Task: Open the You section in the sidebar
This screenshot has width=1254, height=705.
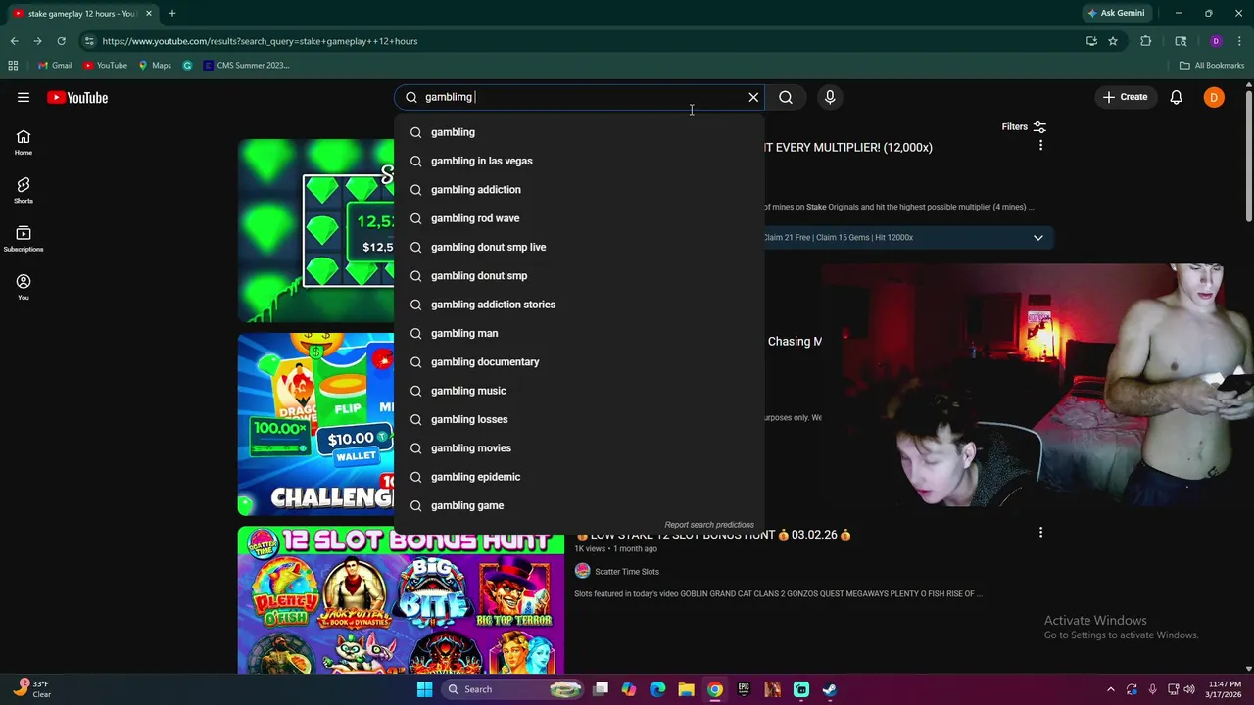Action: click(x=24, y=287)
